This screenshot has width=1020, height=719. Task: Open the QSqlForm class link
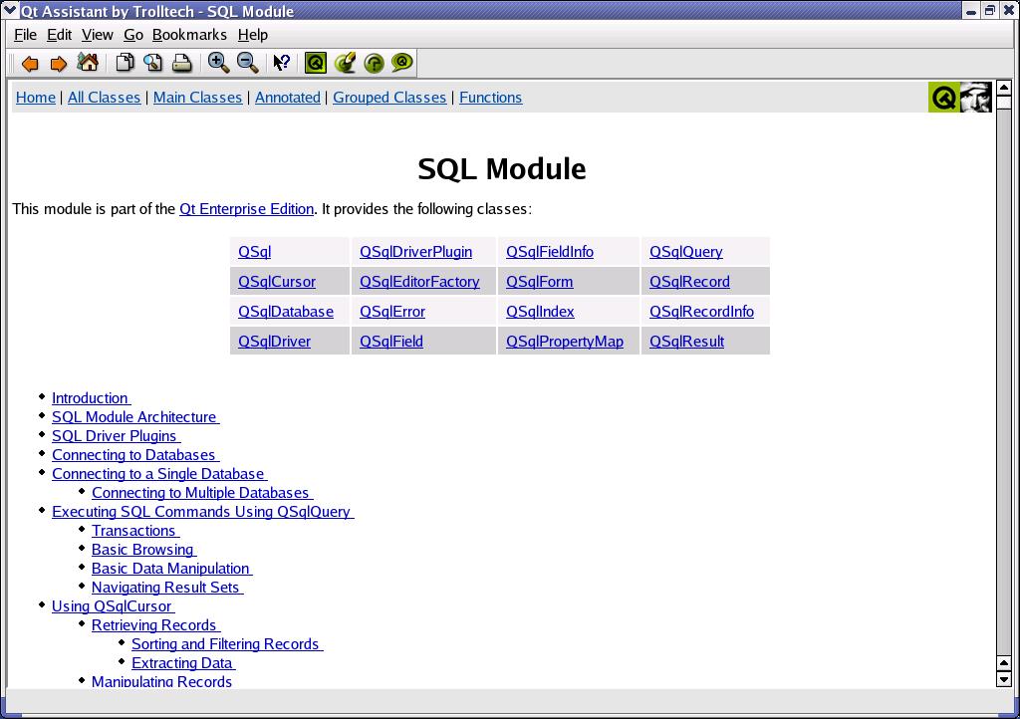pos(539,282)
